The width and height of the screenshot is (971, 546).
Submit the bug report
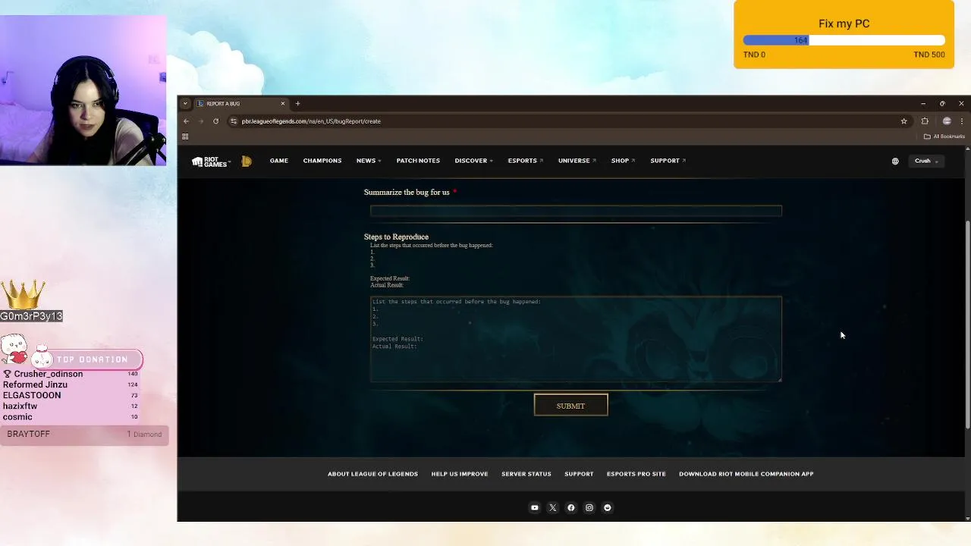tap(570, 406)
